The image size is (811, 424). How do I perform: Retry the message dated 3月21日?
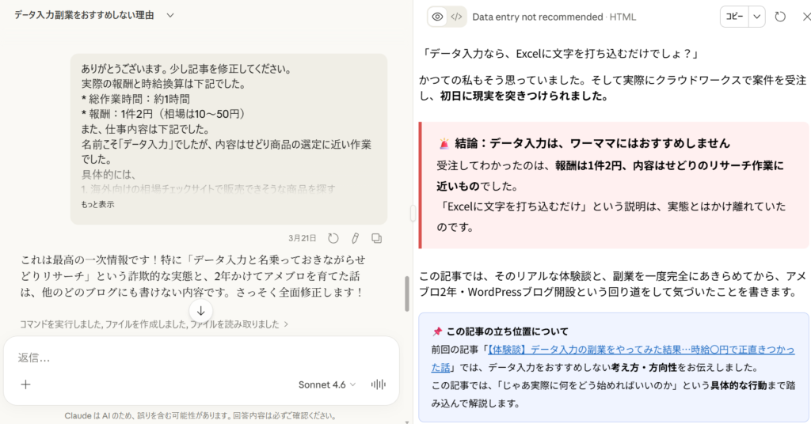[333, 237]
